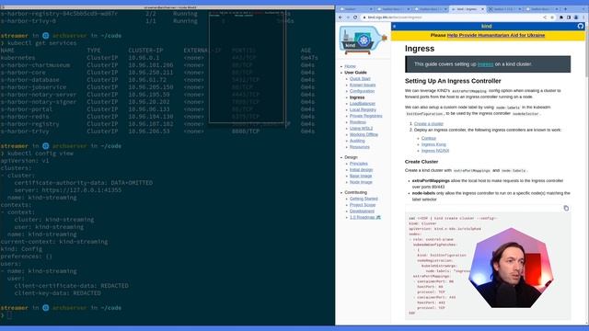Open the Initial design sidebar link
This screenshot has height=331, width=589.
pyautogui.click(x=362, y=170)
